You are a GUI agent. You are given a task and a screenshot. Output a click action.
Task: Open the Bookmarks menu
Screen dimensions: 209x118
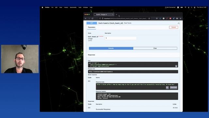click(73, 8)
